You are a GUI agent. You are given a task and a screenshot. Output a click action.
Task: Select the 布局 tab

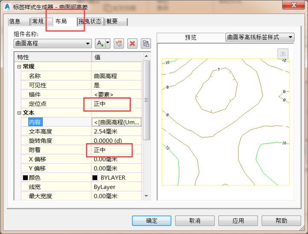tap(65, 21)
